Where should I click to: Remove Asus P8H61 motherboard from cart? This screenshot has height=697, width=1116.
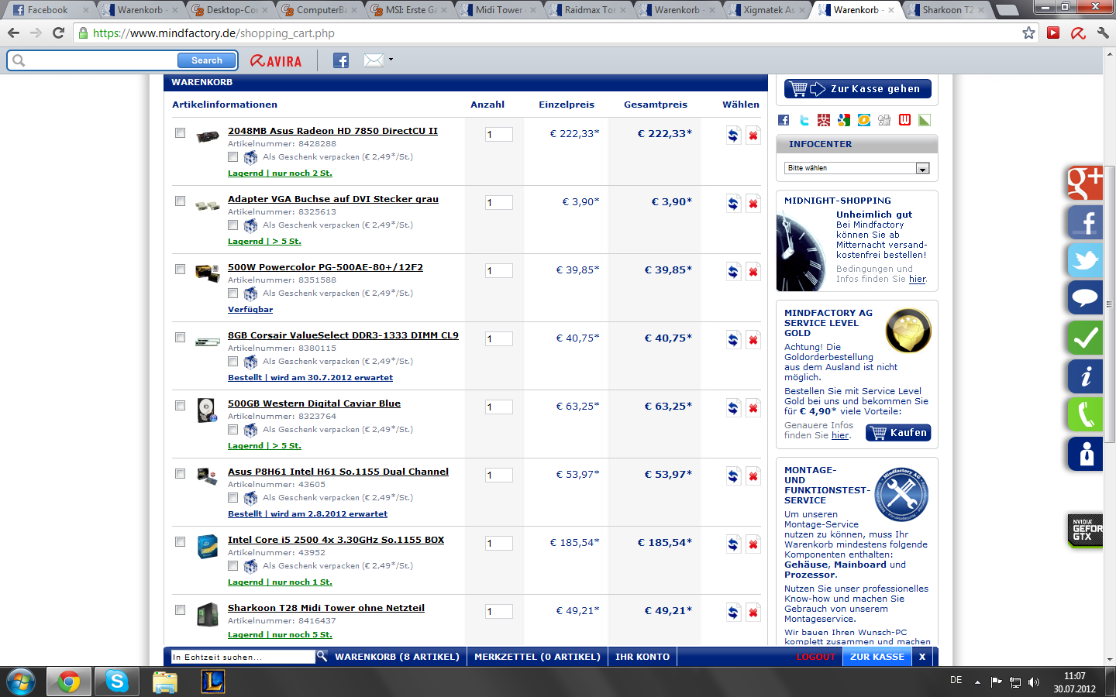753,476
